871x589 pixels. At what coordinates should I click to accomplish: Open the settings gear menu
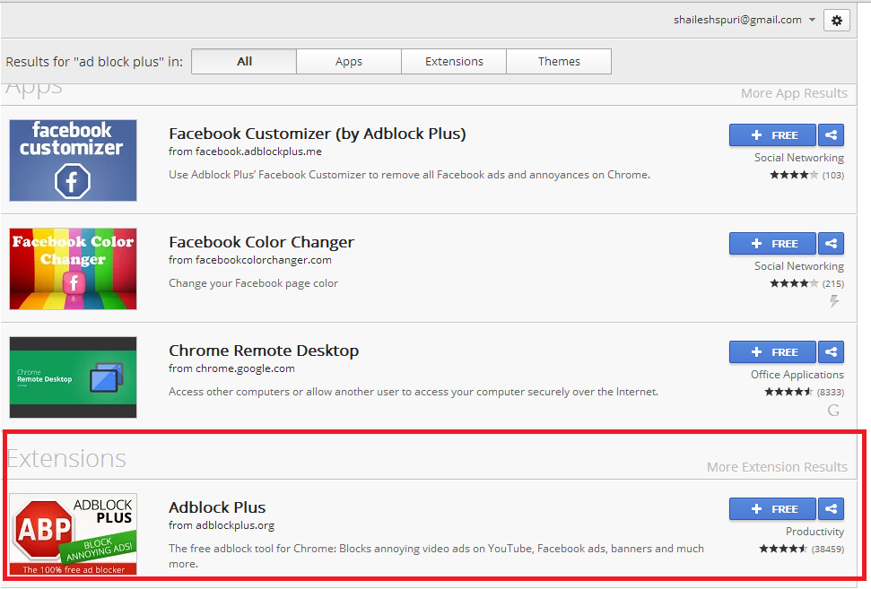click(x=837, y=21)
